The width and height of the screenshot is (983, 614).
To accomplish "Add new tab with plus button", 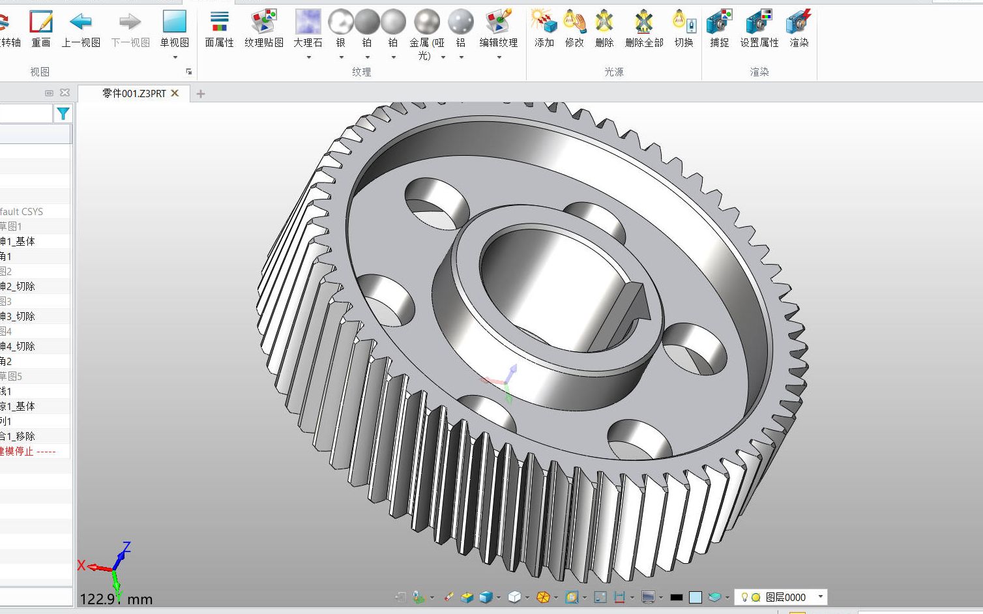I will click(x=201, y=94).
